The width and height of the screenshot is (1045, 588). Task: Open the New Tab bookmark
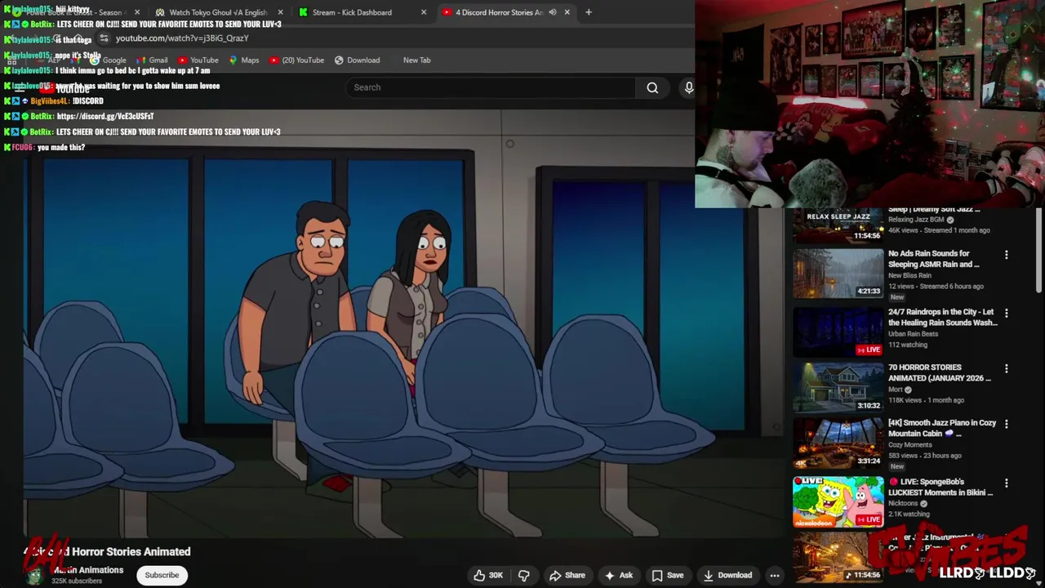416,60
